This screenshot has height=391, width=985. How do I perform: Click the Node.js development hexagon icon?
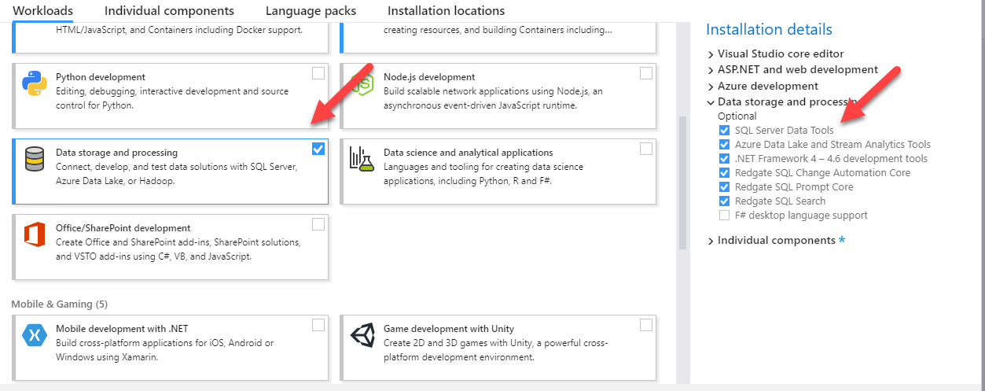coord(362,83)
